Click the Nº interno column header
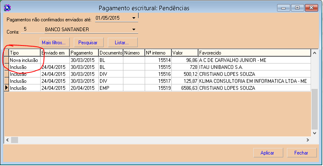Image resolution: width=323 pixels, height=166 pixels. click(x=158, y=53)
